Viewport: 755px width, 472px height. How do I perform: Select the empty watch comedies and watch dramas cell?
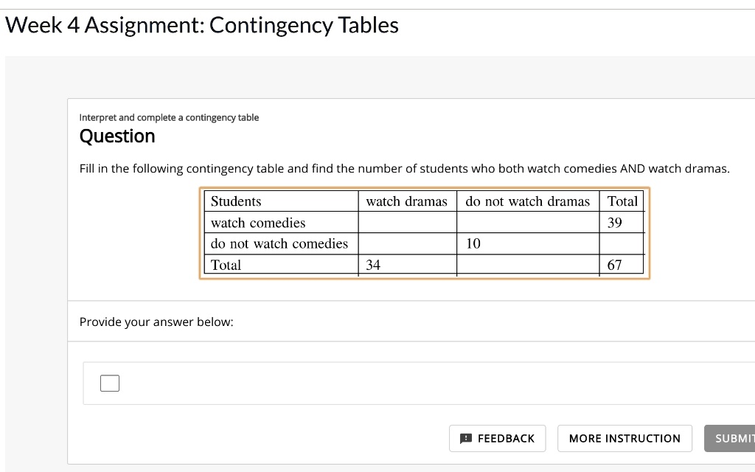click(407, 222)
